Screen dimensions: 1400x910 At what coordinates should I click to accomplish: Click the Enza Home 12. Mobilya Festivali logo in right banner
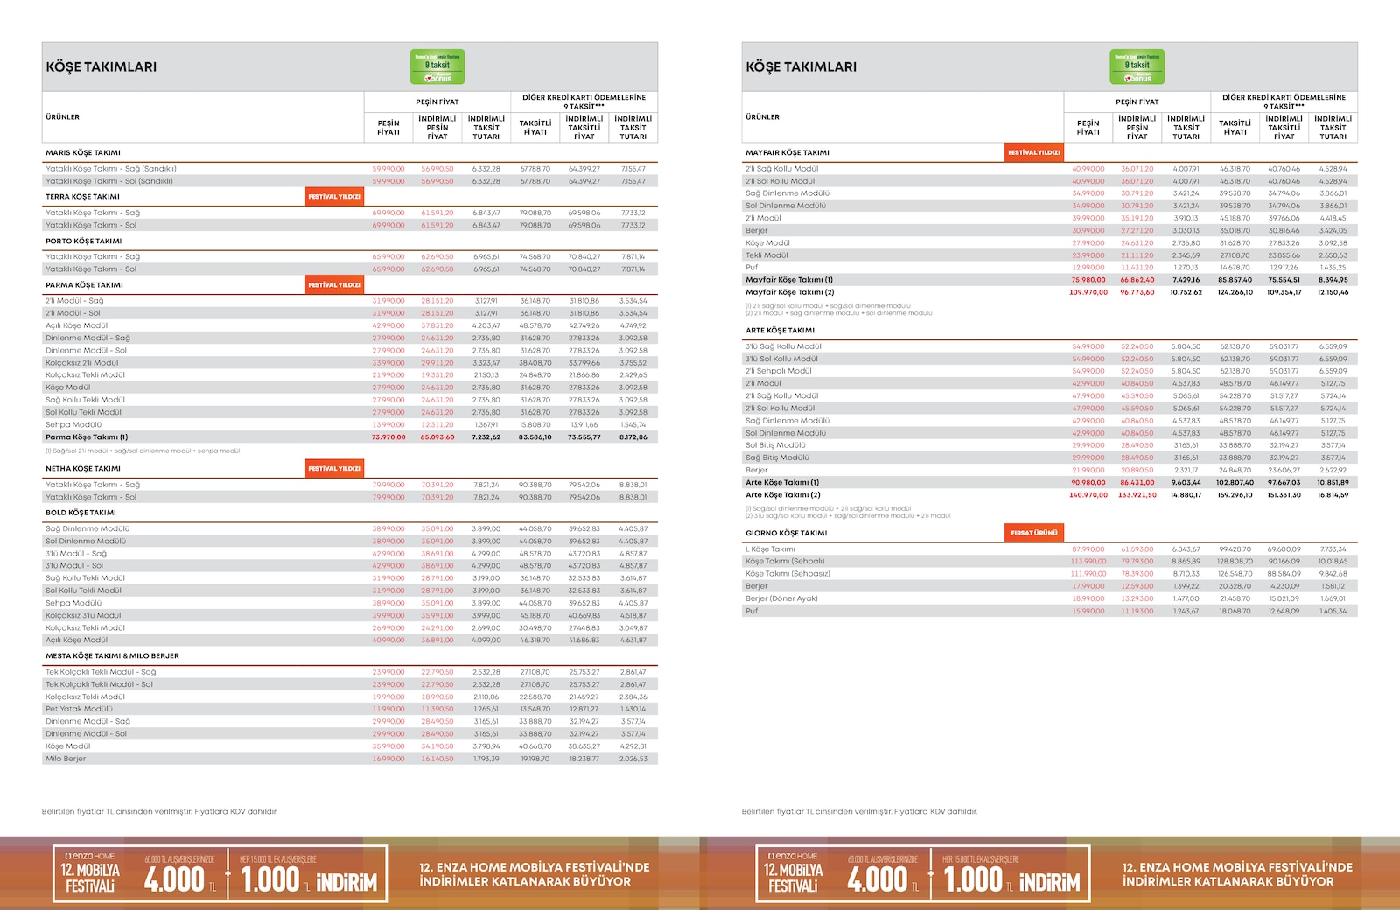793,872
